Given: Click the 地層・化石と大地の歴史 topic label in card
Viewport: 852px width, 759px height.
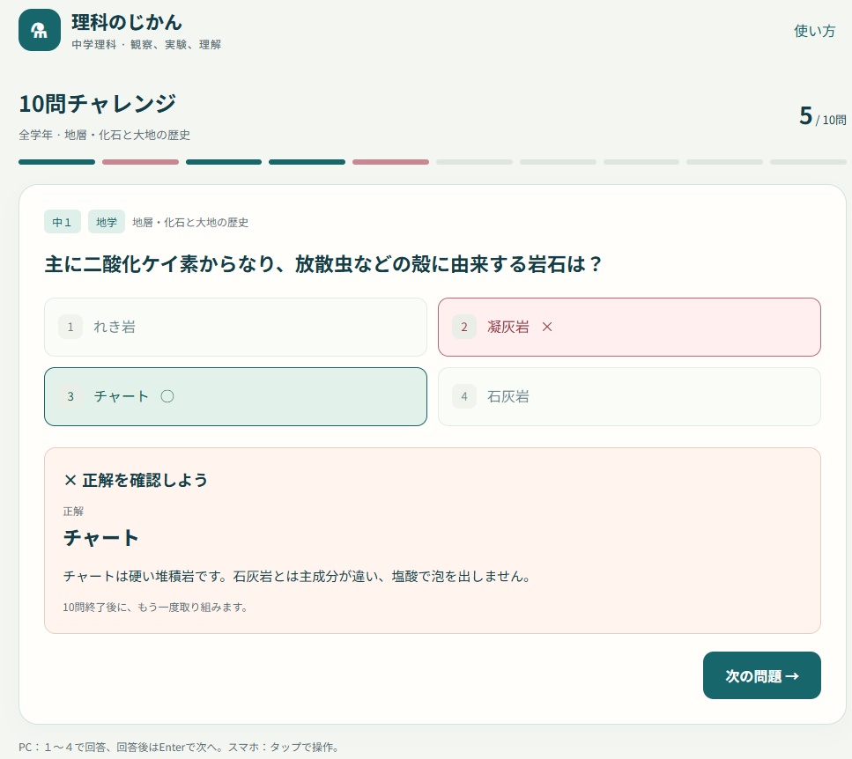Looking at the screenshot, I should click(190, 222).
